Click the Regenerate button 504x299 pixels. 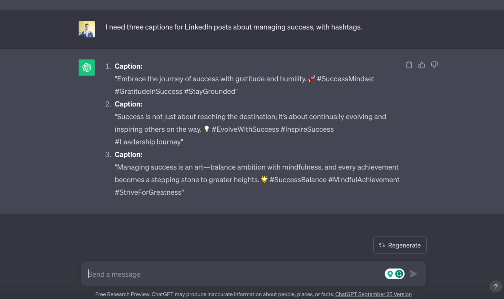[x=400, y=245]
